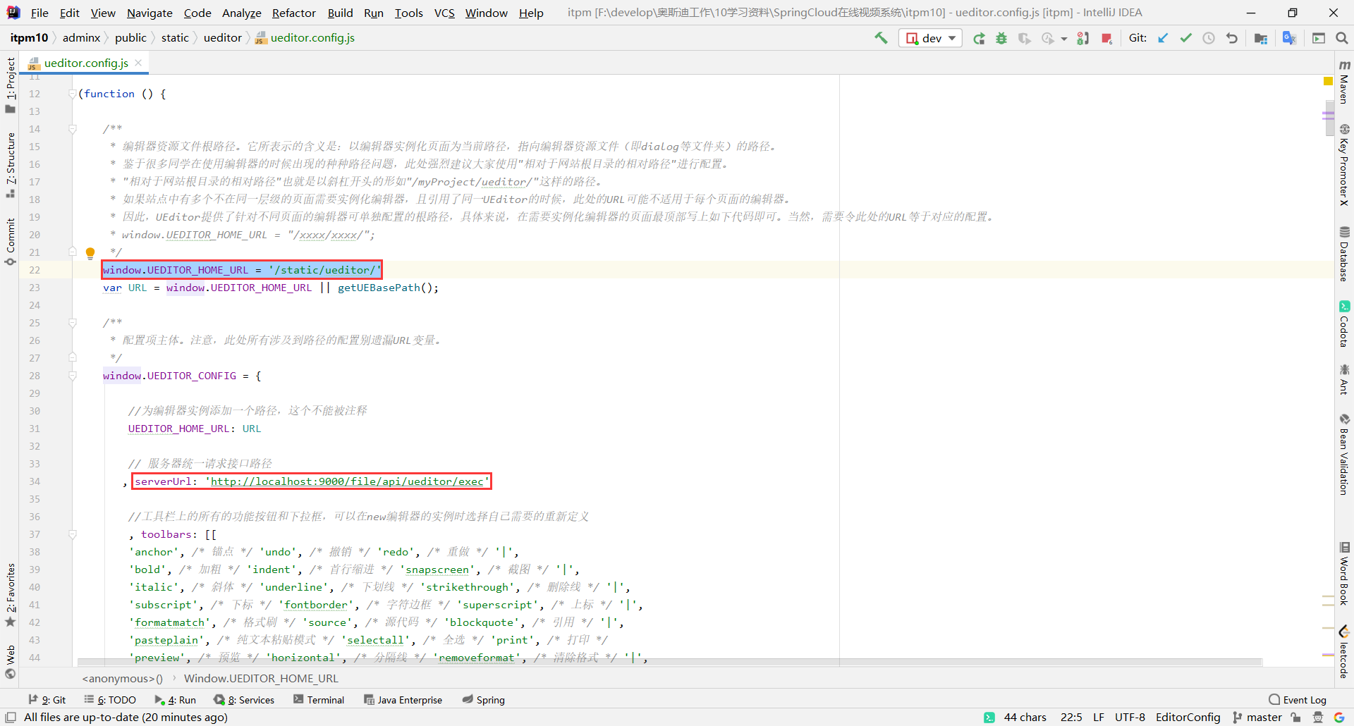Click the adminx breadcrumb
This screenshot has width=1354, height=726.
81,38
